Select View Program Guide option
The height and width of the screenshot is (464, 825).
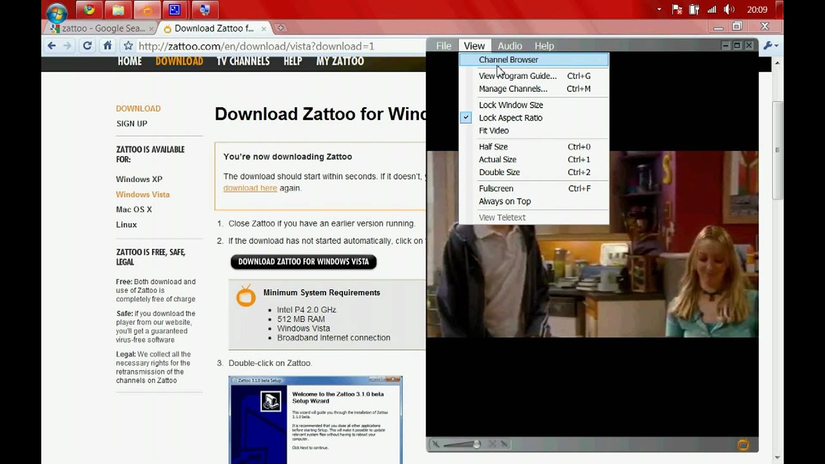pos(534,76)
